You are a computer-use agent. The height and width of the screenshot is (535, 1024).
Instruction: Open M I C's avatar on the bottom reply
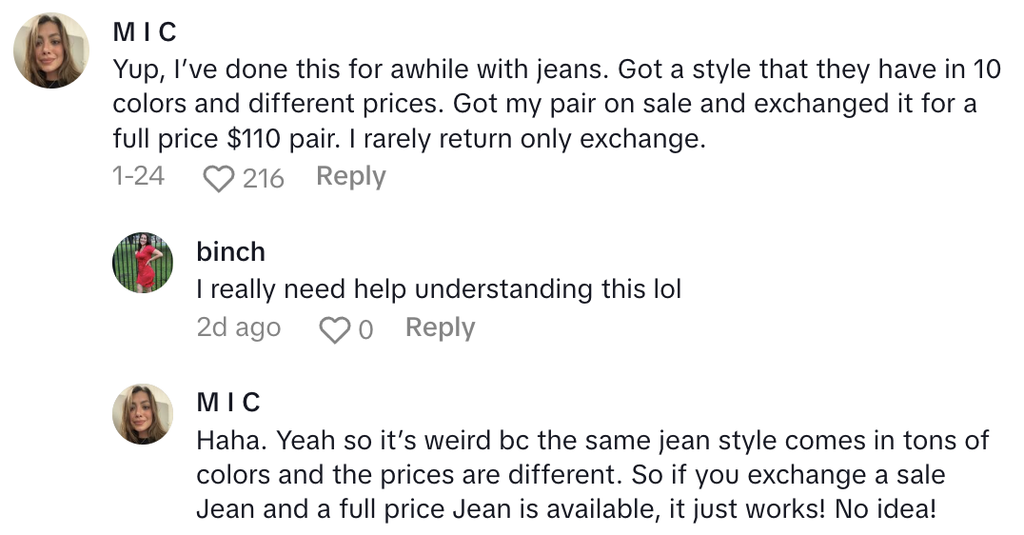[143, 413]
